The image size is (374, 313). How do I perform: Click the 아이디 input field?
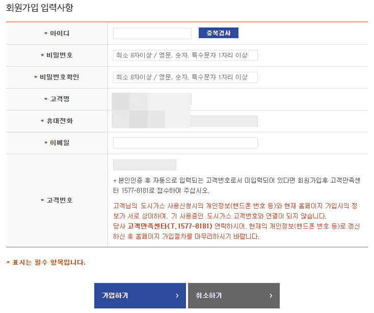(152, 34)
